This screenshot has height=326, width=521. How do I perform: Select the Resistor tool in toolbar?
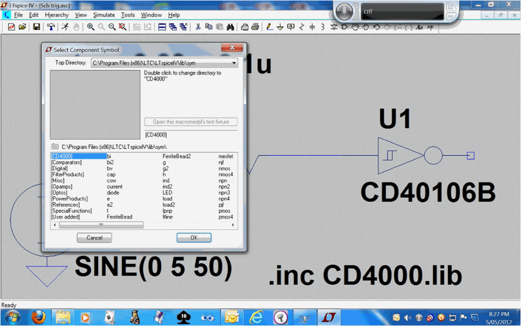click(302, 27)
